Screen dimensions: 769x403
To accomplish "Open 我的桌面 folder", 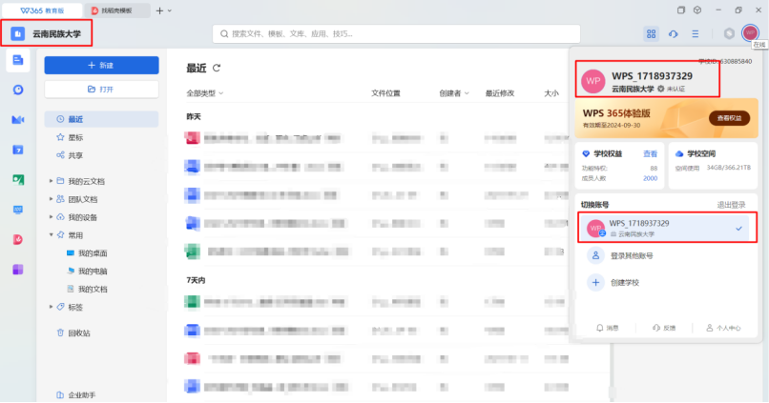I will click(x=86, y=253).
